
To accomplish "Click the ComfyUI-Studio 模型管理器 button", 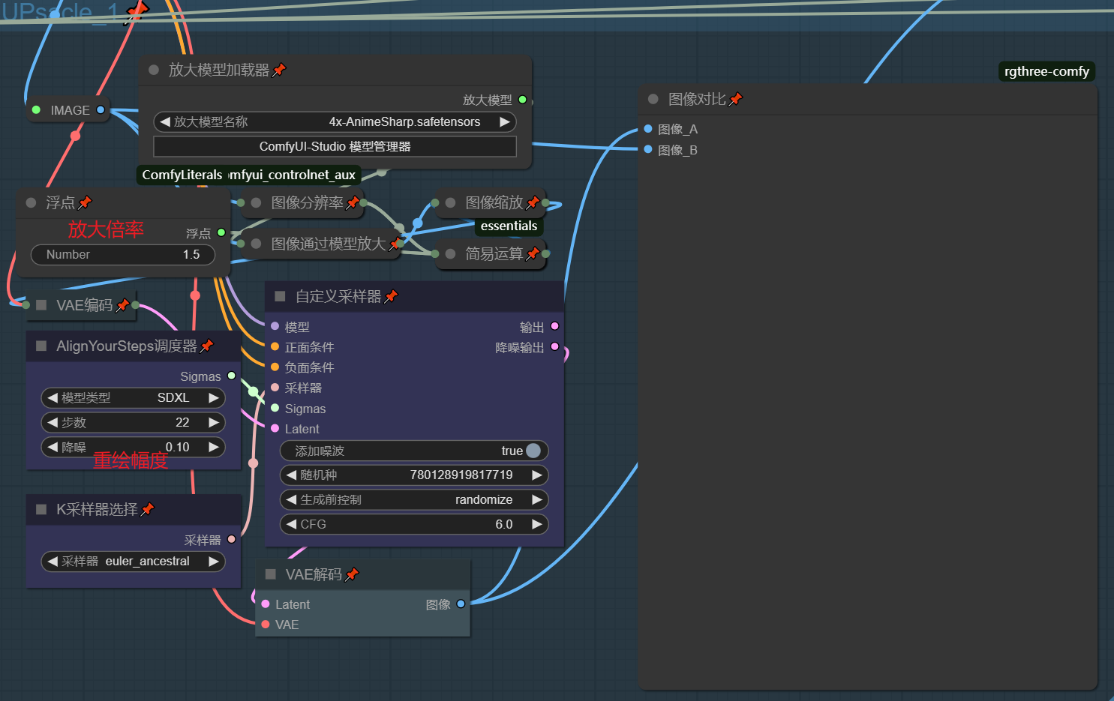I will click(x=335, y=146).
